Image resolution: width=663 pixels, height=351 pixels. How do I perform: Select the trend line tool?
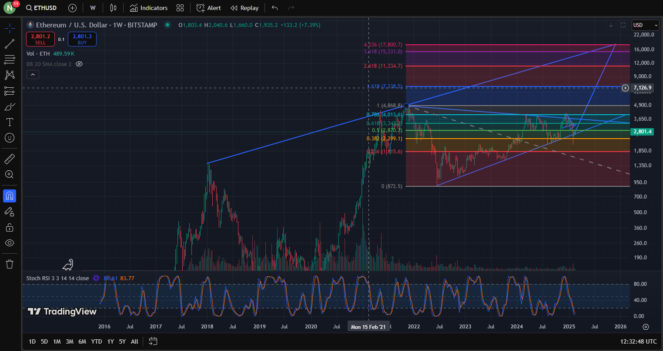click(10, 44)
